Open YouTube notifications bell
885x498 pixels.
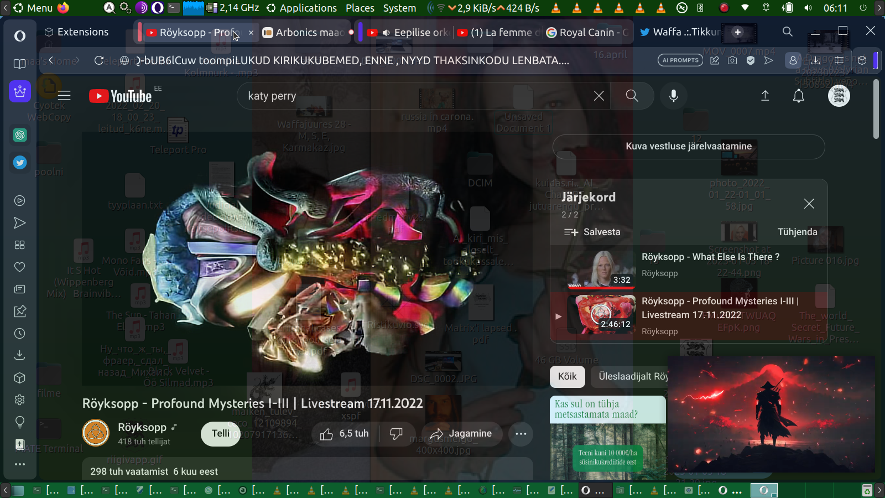click(799, 96)
